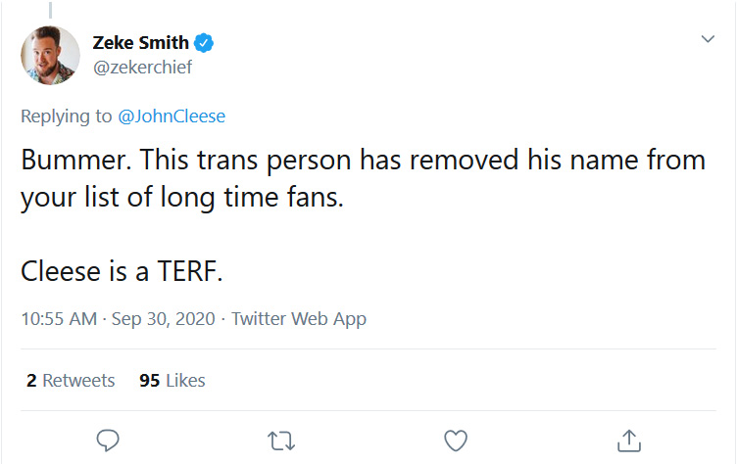
Task: Click the 'your list of long time fans' line
Action: pyautogui.click(x=182, y=197)
